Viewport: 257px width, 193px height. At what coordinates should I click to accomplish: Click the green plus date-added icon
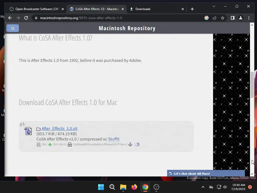pyautogui.click(x=50, y=144)
